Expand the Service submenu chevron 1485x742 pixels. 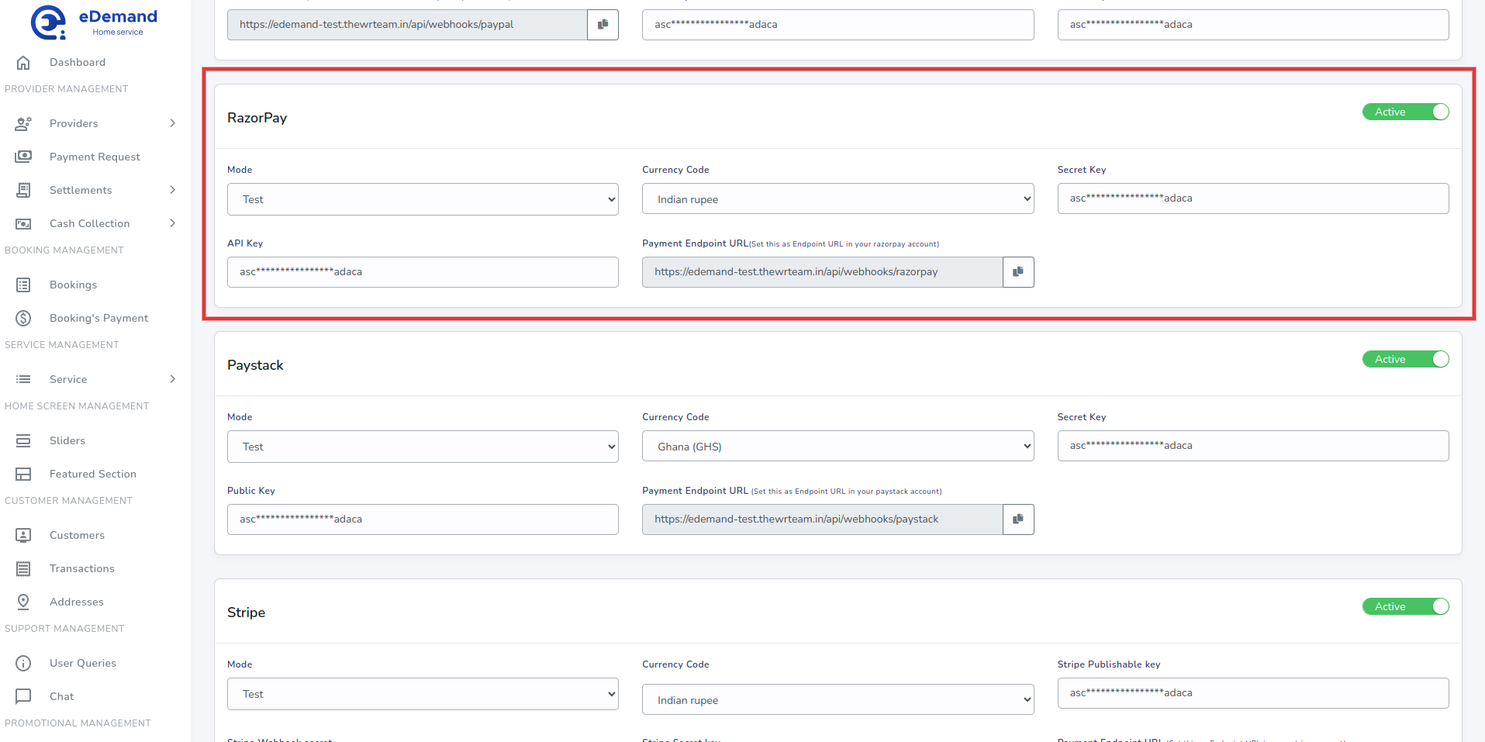[x=173, y=379]
